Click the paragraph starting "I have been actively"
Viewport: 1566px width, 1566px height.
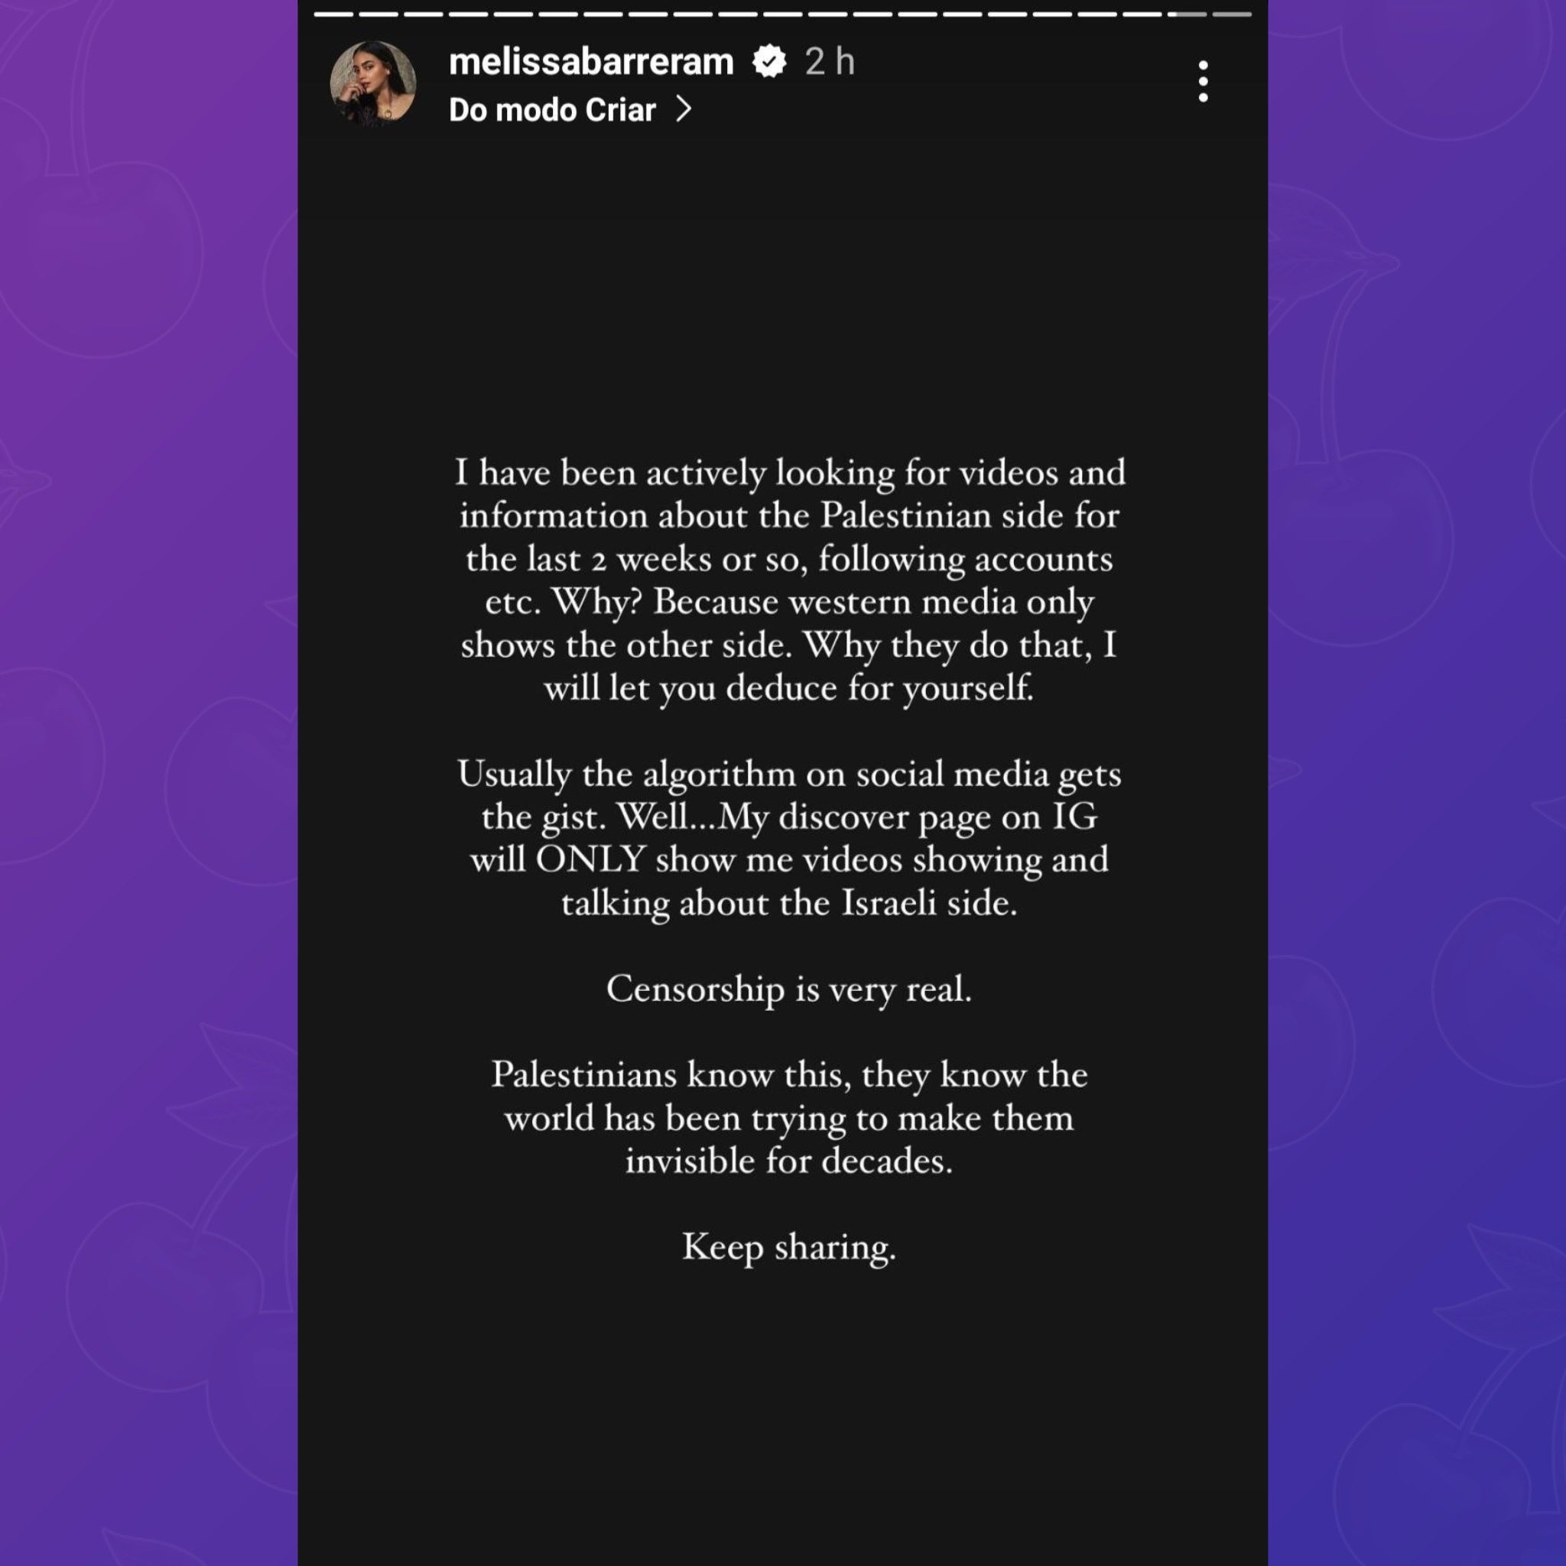click(788, 580)
